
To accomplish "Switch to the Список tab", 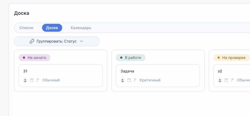I will (26, 28).
